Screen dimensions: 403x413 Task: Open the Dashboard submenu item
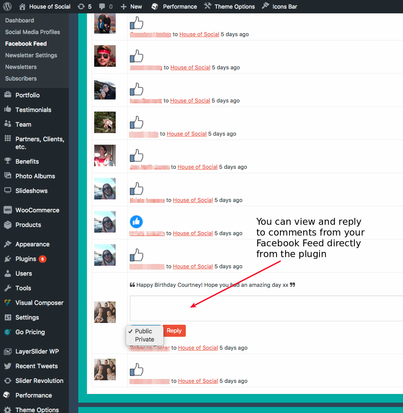[x=19, y=20]
